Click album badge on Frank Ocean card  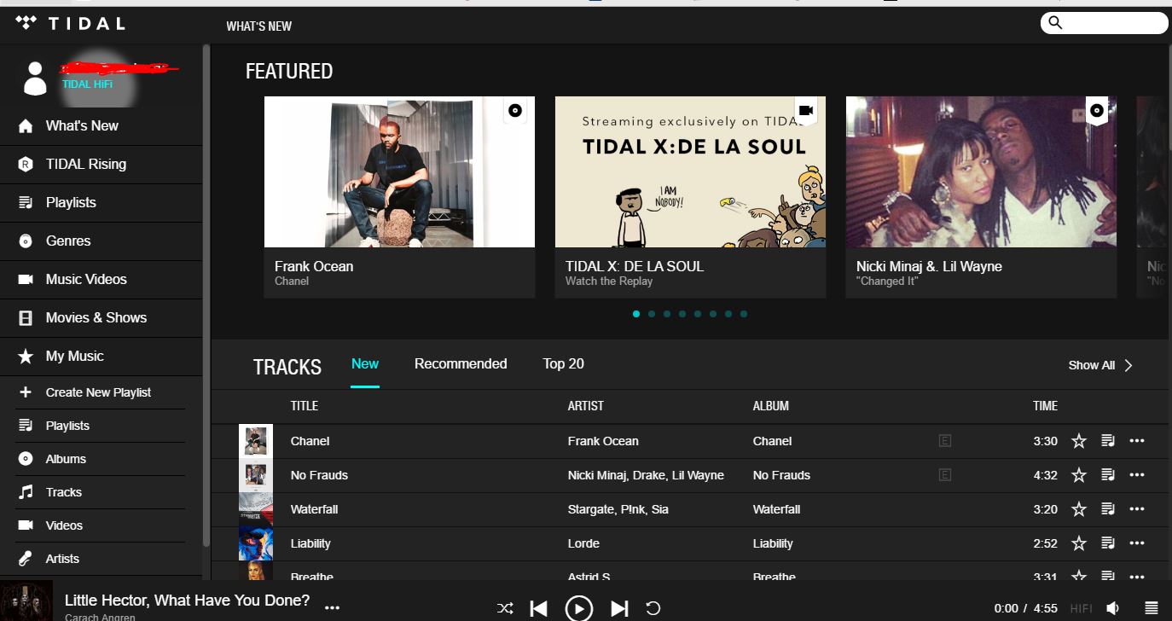coord(514,111)
